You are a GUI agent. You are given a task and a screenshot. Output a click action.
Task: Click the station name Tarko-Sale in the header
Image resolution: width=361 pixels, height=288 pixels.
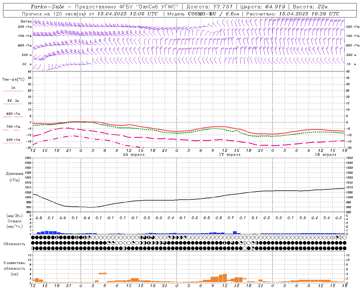[47, 7]
